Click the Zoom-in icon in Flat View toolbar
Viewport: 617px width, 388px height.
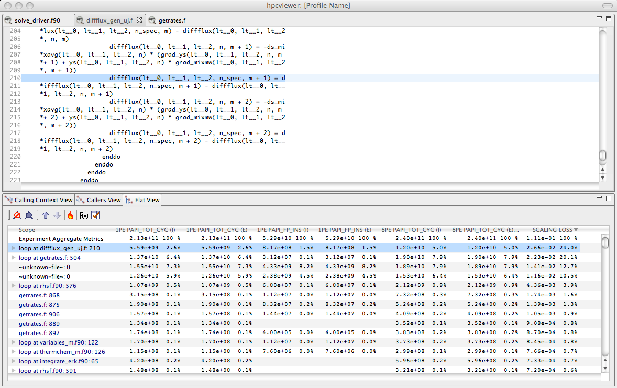29,215
